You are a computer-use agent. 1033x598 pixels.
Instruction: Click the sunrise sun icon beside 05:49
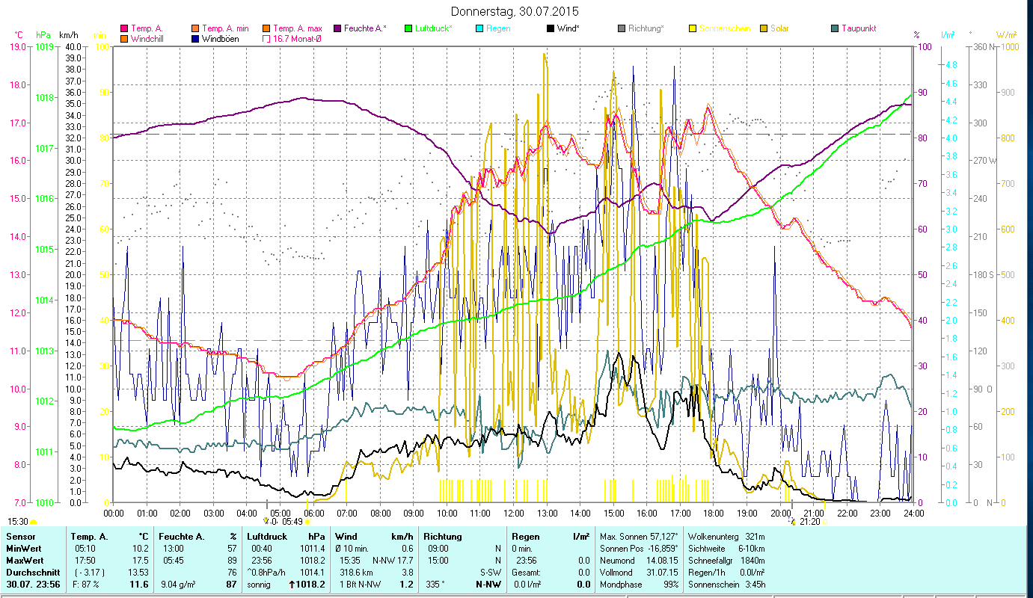click(307, 522)
